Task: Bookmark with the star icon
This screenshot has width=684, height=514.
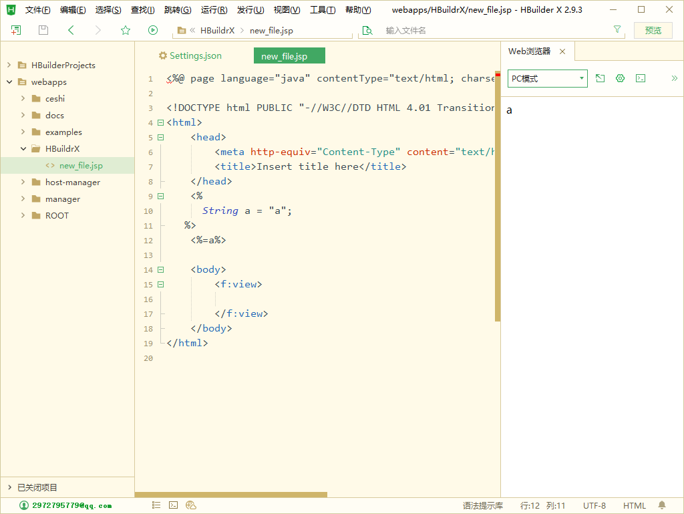Action: (x=126, y=30)
